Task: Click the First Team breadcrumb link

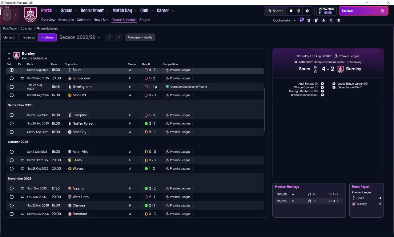Action: pos(10,29)
